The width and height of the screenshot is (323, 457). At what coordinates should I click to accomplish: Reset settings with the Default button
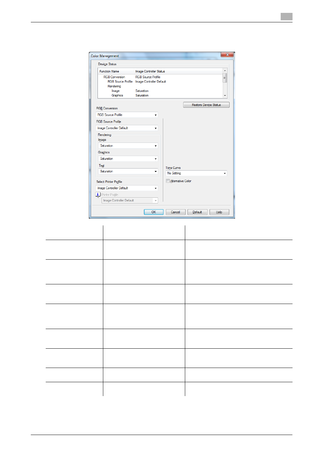click(197, 212)
